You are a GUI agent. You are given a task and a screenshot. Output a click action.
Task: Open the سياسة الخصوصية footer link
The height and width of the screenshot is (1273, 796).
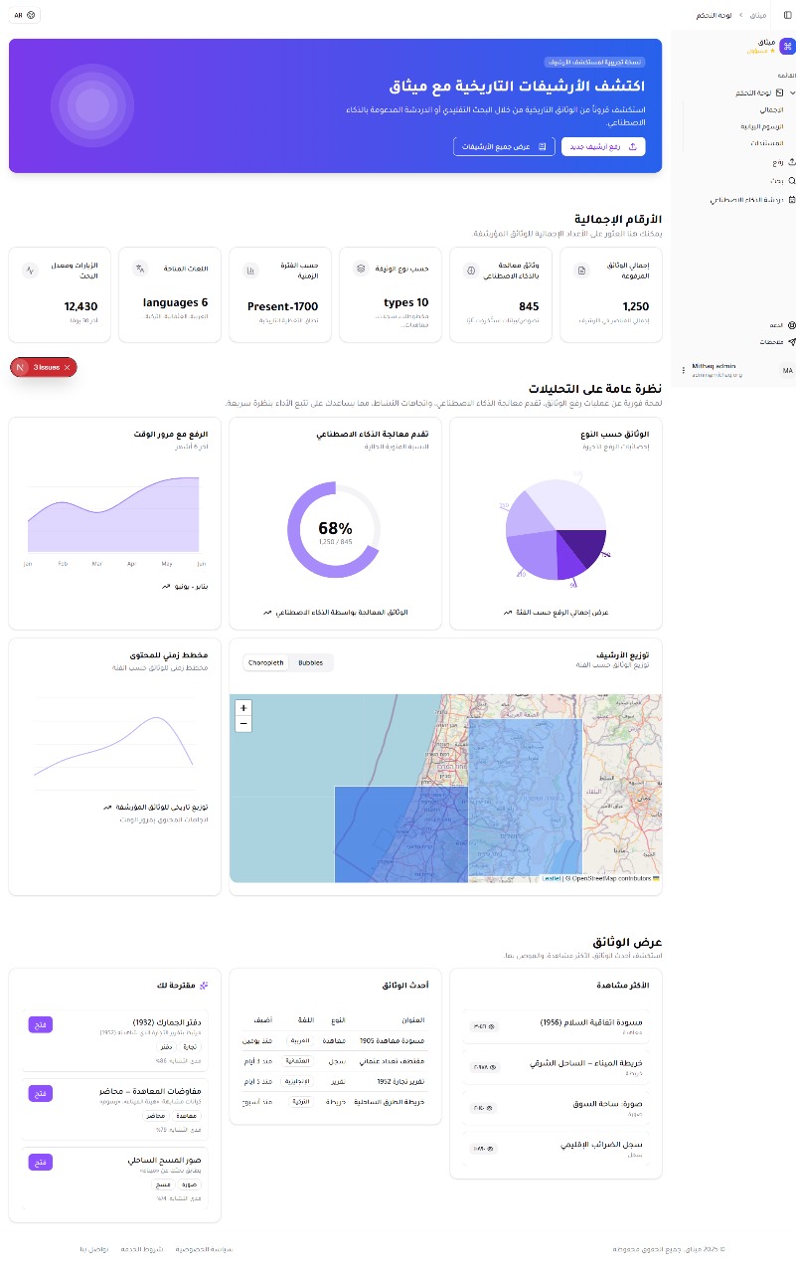coord(204,1248)
